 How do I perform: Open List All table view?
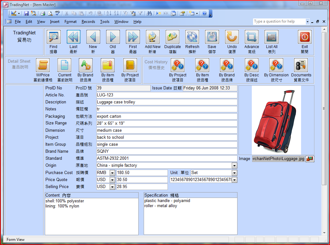click(272, 37)
